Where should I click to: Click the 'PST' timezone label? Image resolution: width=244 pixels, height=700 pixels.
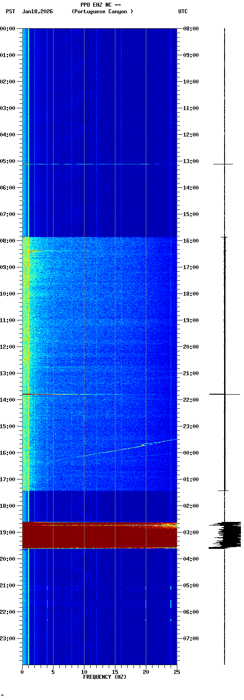pos(10,11)
